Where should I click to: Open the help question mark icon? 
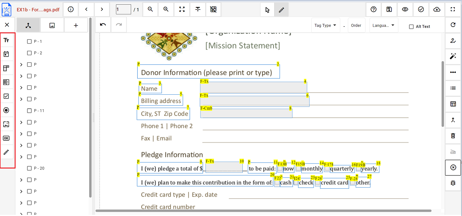(x=374, y=9)
